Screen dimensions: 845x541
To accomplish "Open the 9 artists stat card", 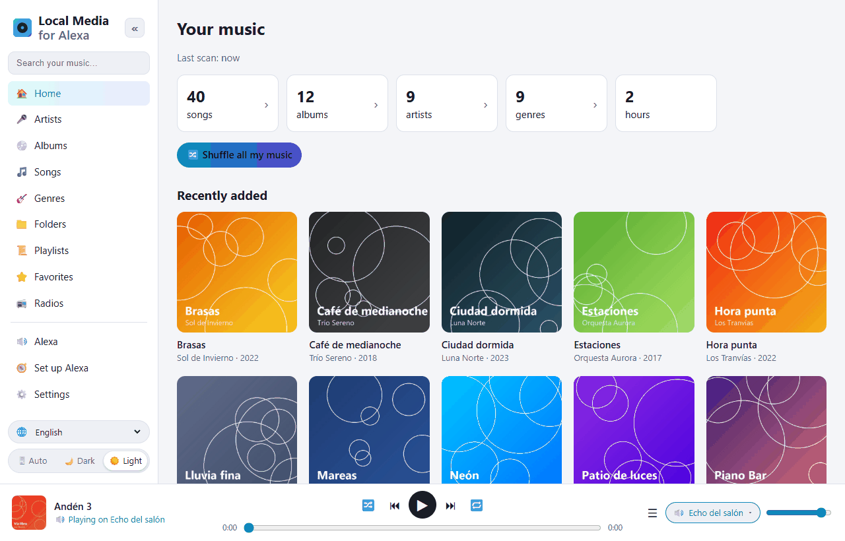I will pos(447,104).
